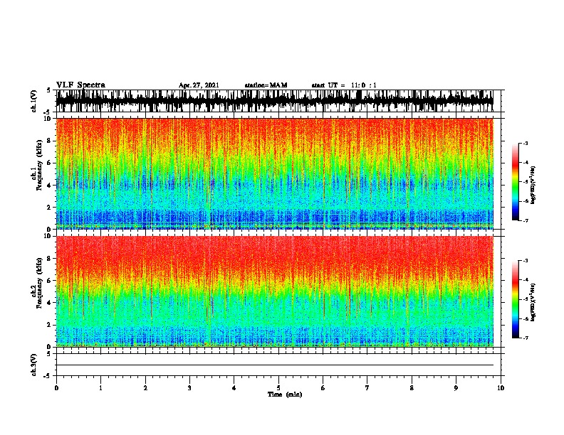This screenshot has width=564, height=435.
Task: Click inside the ch.1 spectrogram panel
Action: tap(275, 173)
